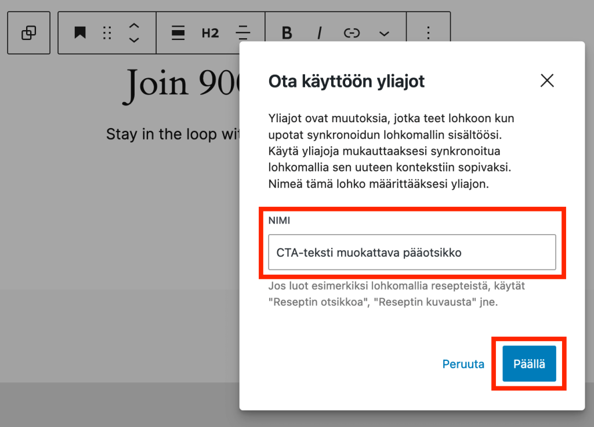Viewport: 594px width, 427px height.
Task: Toggle italic formatting
Action: point(320,33)
